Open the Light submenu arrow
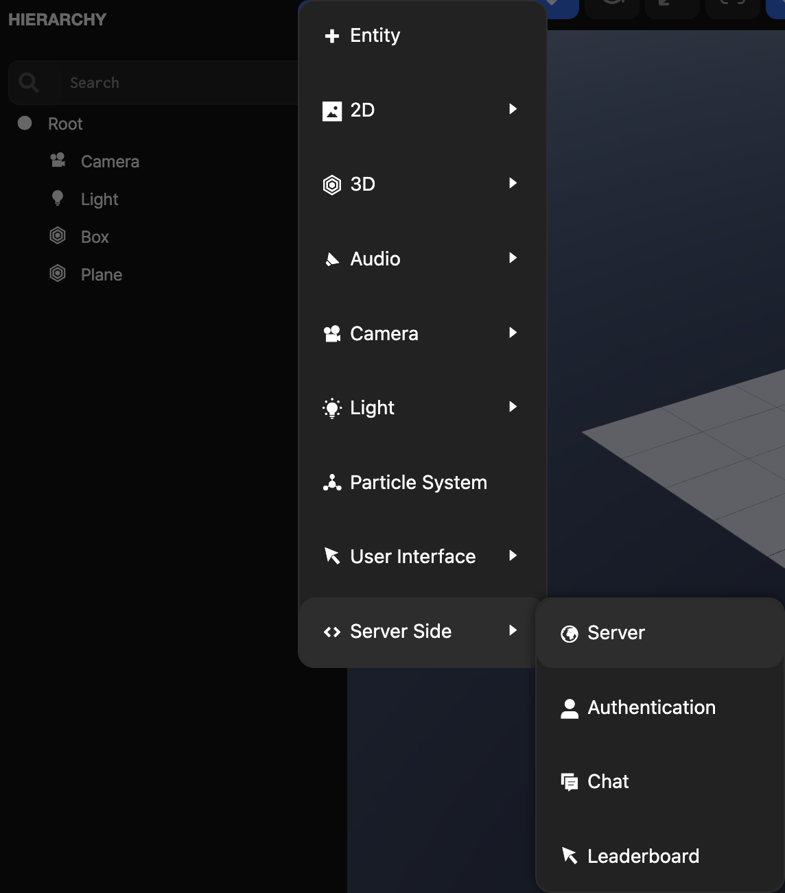The image size is (785, 893). [513, 407]
